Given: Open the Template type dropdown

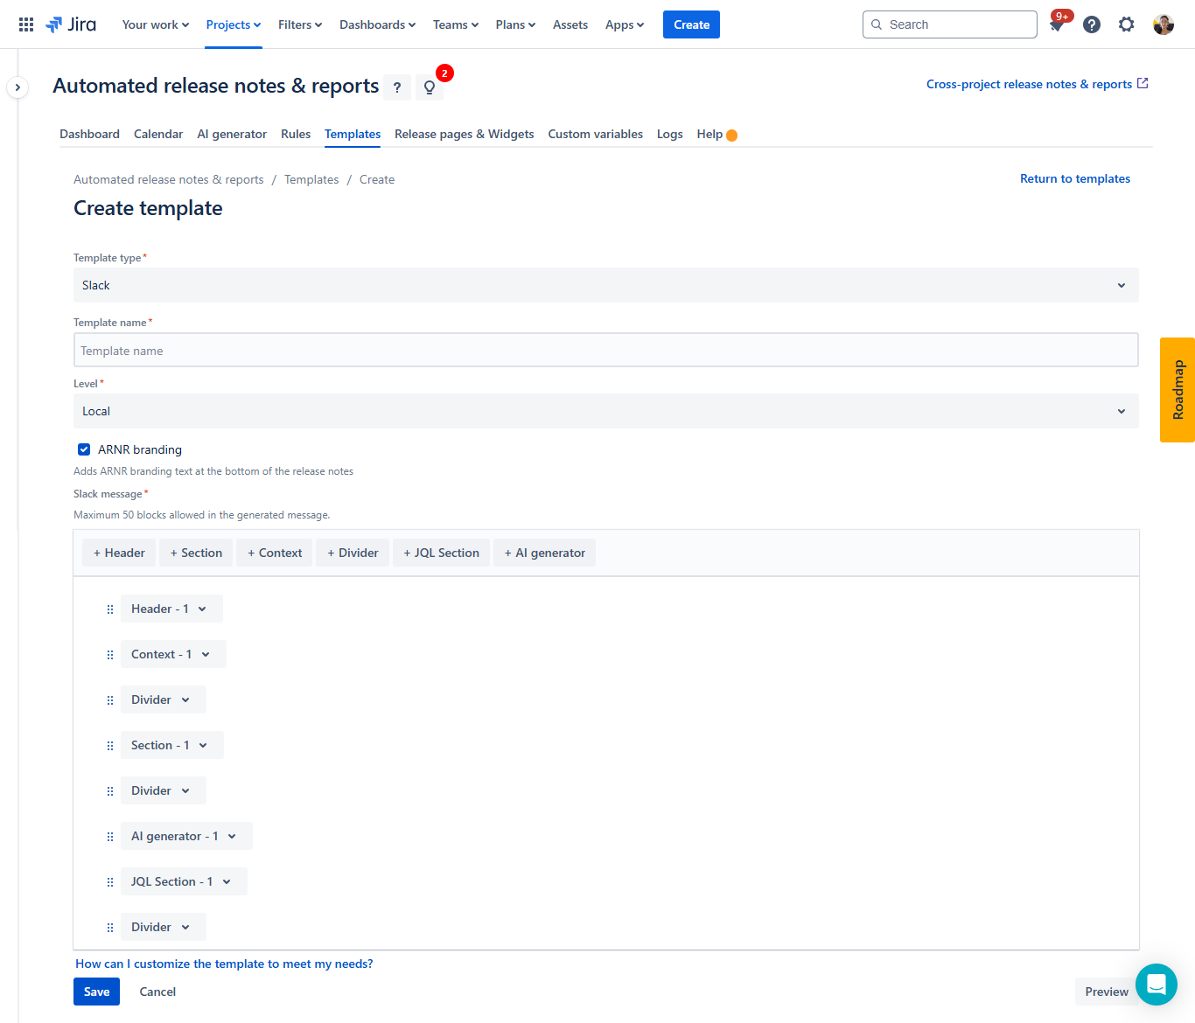Looking at the screenshot, I should point(606,285).
